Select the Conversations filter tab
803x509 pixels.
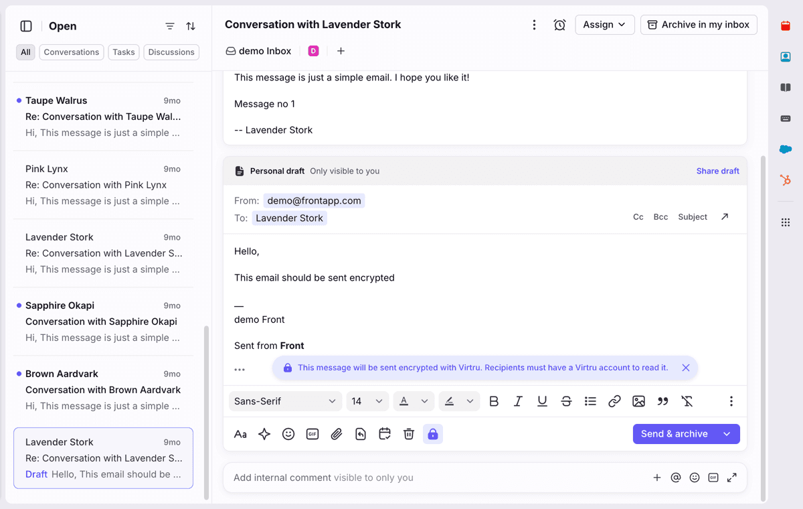tap(72, 52)
